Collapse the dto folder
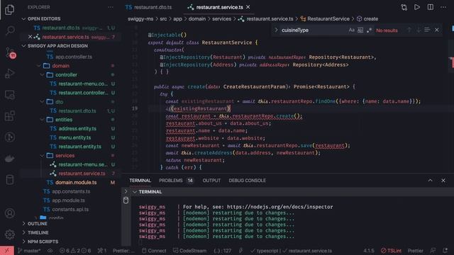Screen dimensions: 454x255 [x=43, y=102]
